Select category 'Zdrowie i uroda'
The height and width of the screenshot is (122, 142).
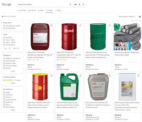(x=4, y=63)
